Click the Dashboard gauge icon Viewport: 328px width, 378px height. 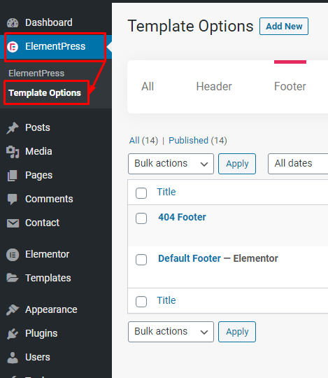13,22
